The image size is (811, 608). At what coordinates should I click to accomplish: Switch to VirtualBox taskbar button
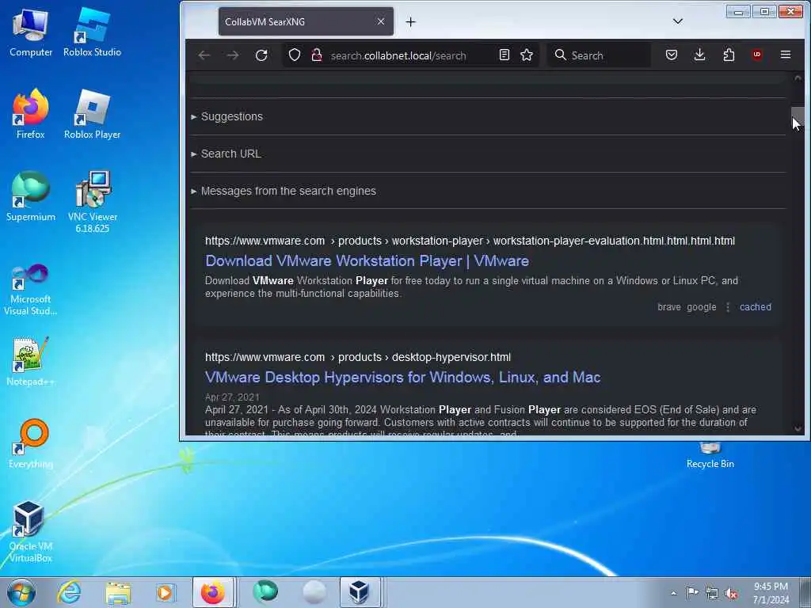tap(360, 592)
